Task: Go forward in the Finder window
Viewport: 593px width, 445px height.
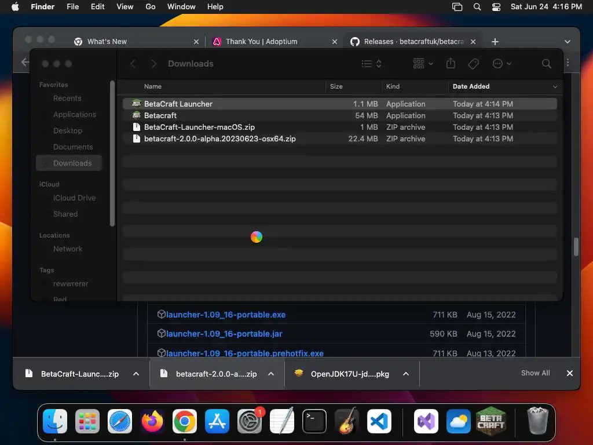Action: 153,64
